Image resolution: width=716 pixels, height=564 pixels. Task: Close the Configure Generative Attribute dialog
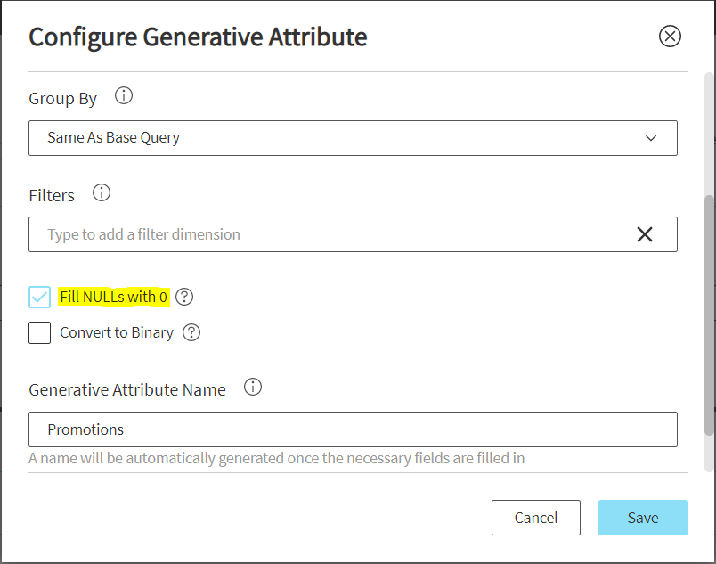[x=669, y=36]
